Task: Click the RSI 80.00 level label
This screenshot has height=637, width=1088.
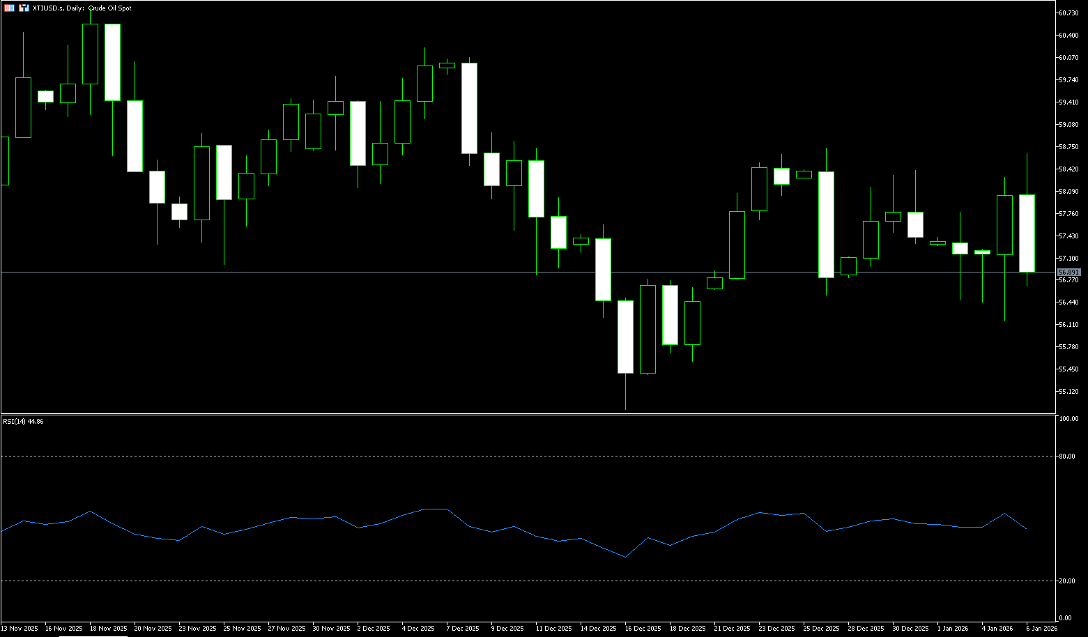Action: (x=1066, y=456)
